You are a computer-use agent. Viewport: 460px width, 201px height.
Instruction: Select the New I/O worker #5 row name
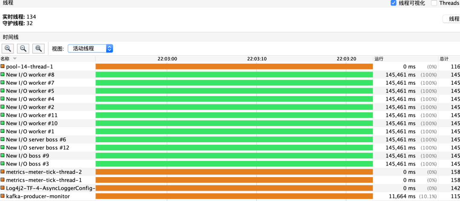point(30,91)
